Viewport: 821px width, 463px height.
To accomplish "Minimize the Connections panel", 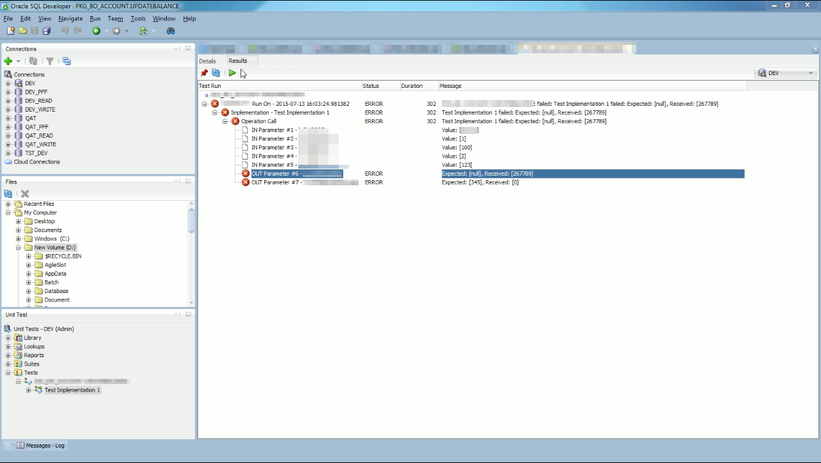I will [188, 49].
